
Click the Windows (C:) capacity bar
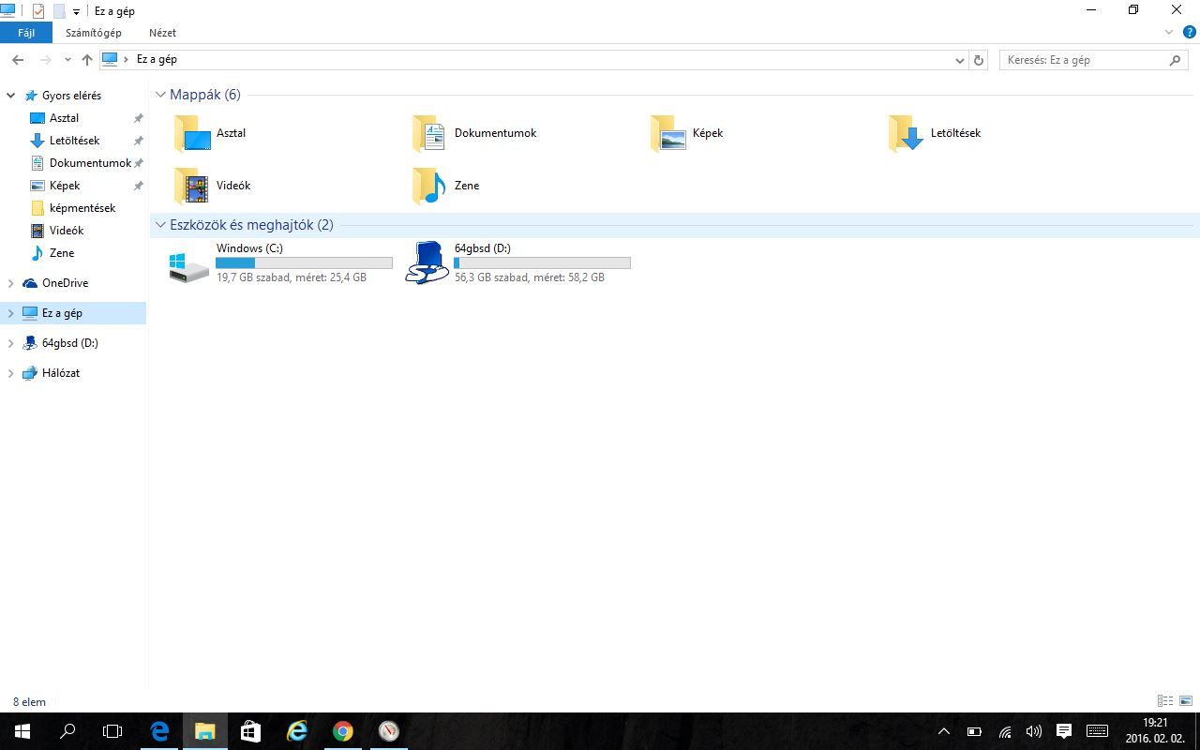pyautogui.click(x=304, y=263)
